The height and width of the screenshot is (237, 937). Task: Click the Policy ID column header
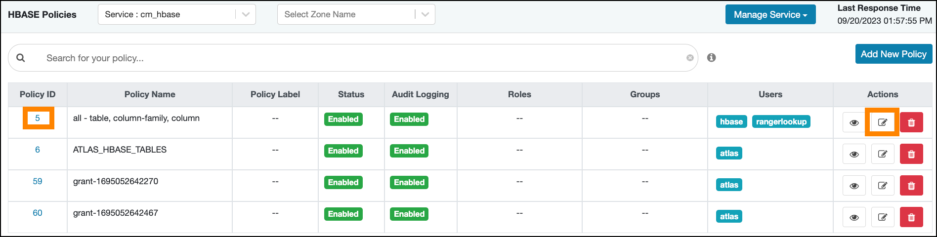[x=38, y=94]
